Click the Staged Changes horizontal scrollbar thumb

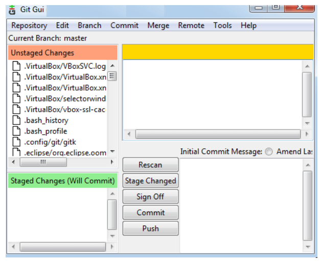pyautogui.click(x=63, y=247)
